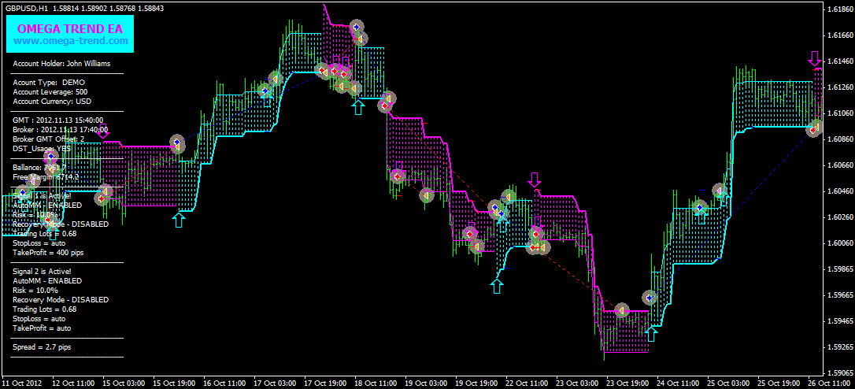855x389 pixels.
Task: Select the trade marker at the chart's right edge
Action: [x=813, y=128]
